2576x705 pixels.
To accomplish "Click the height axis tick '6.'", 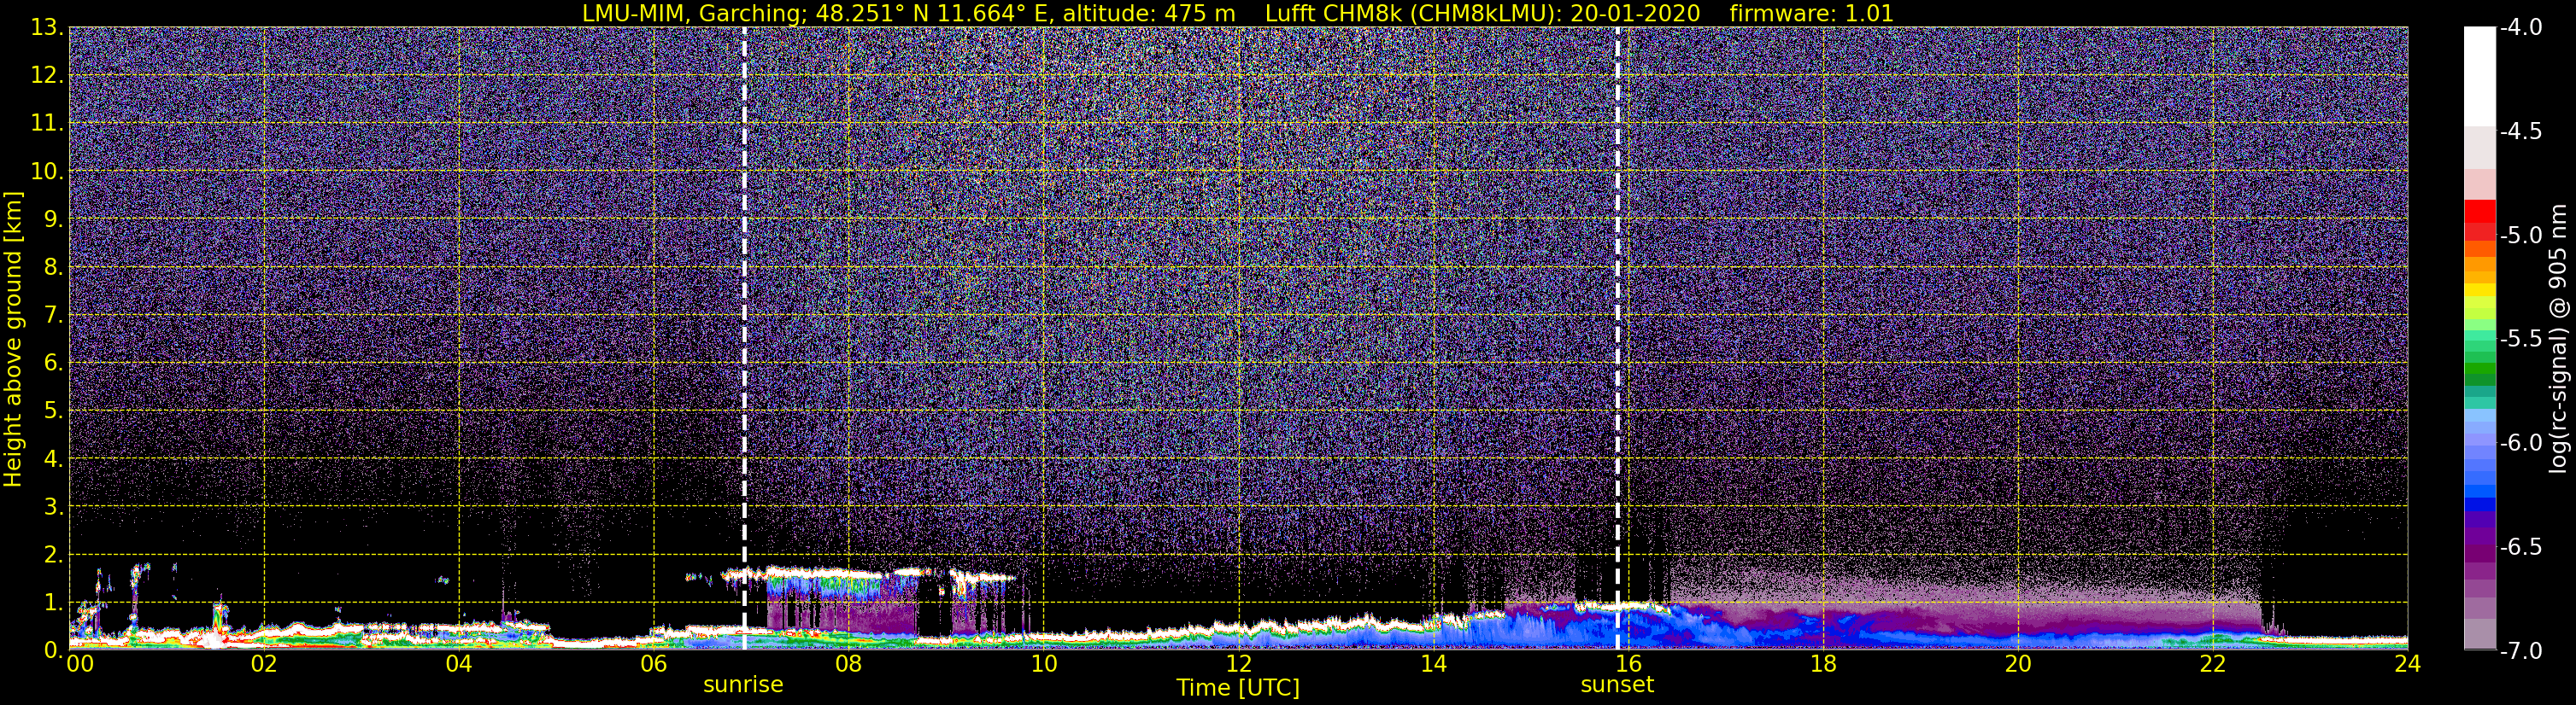I will click(x=54, y=363).
